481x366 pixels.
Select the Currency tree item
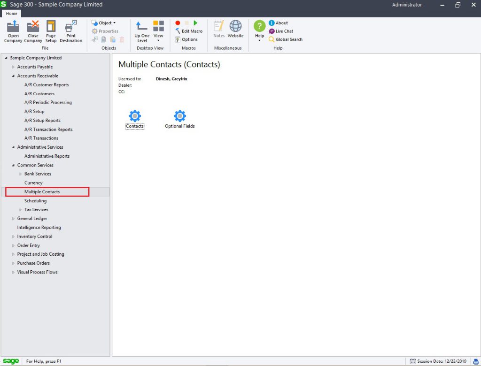(x=33, y=183)
